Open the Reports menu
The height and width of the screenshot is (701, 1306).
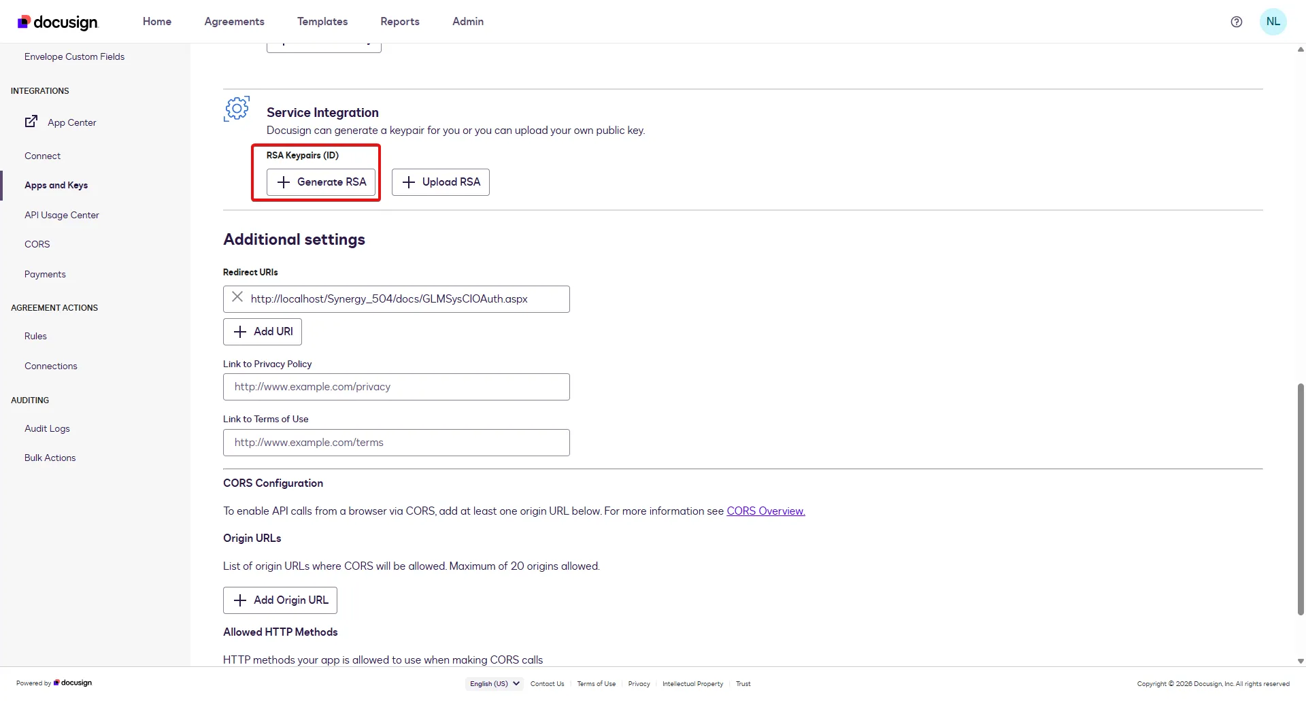pos(399,21)
